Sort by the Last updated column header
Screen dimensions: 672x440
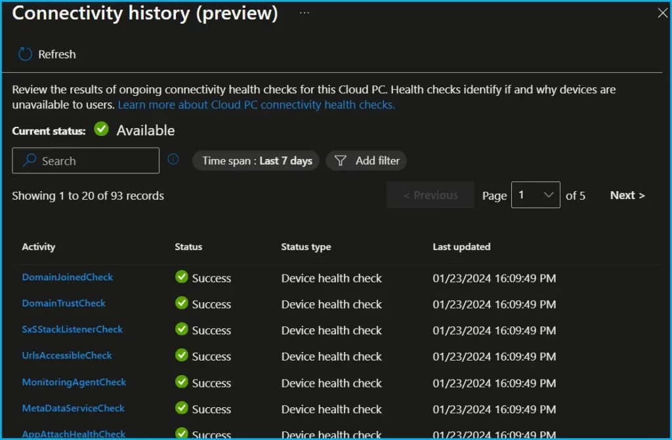[x=461, y=246]
